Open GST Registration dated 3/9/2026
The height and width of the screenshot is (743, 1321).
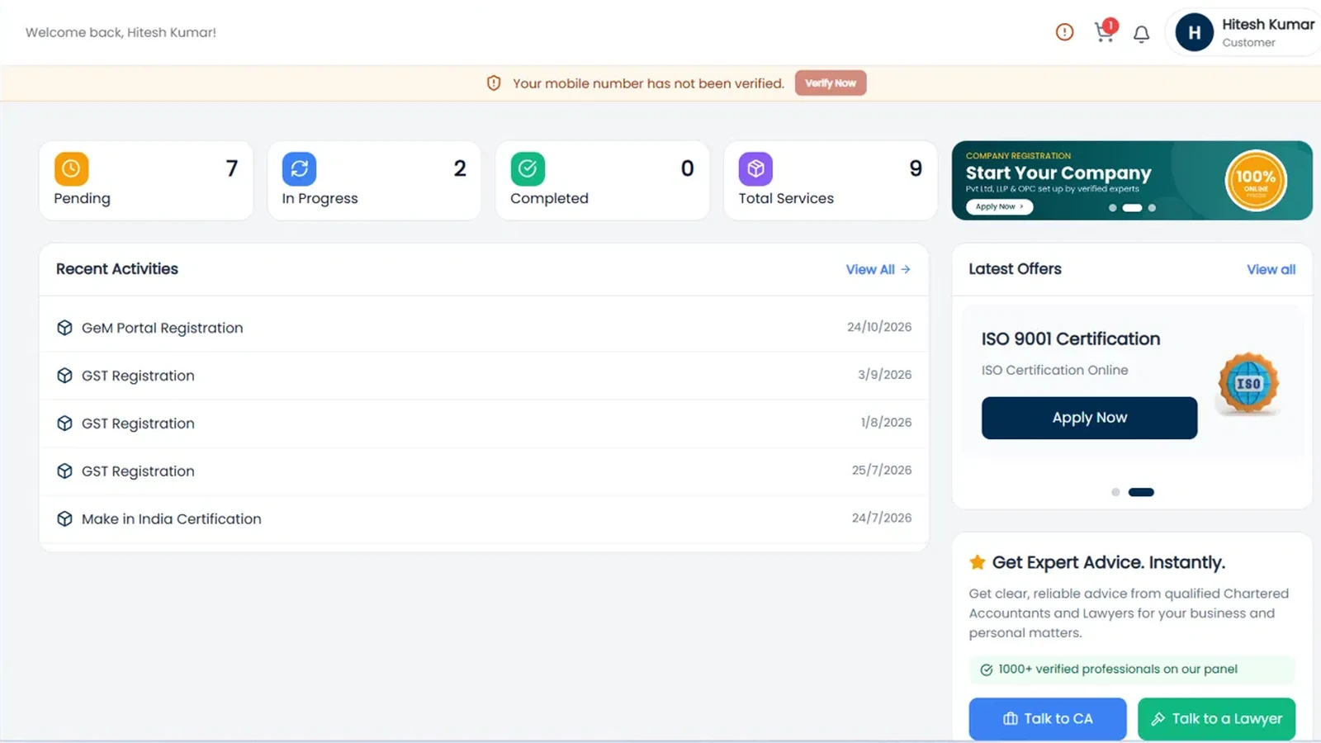[x=484, y=376]
